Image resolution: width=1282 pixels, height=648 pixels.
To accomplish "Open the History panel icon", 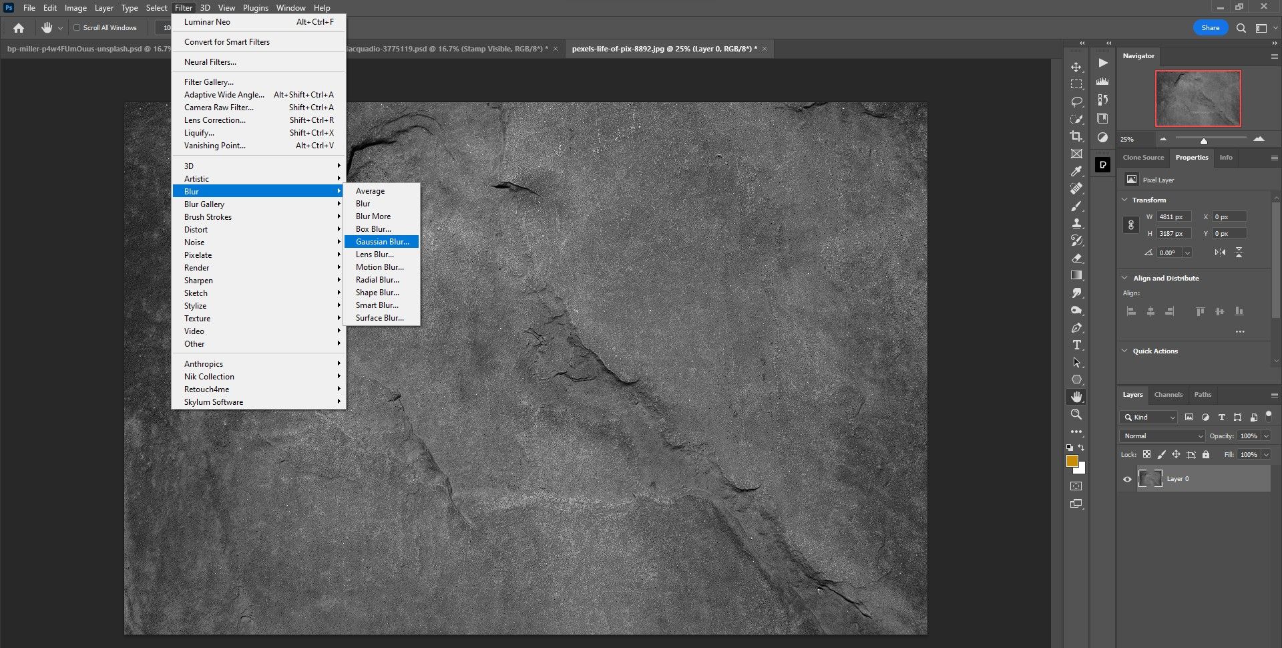I will pos(1103,100).
